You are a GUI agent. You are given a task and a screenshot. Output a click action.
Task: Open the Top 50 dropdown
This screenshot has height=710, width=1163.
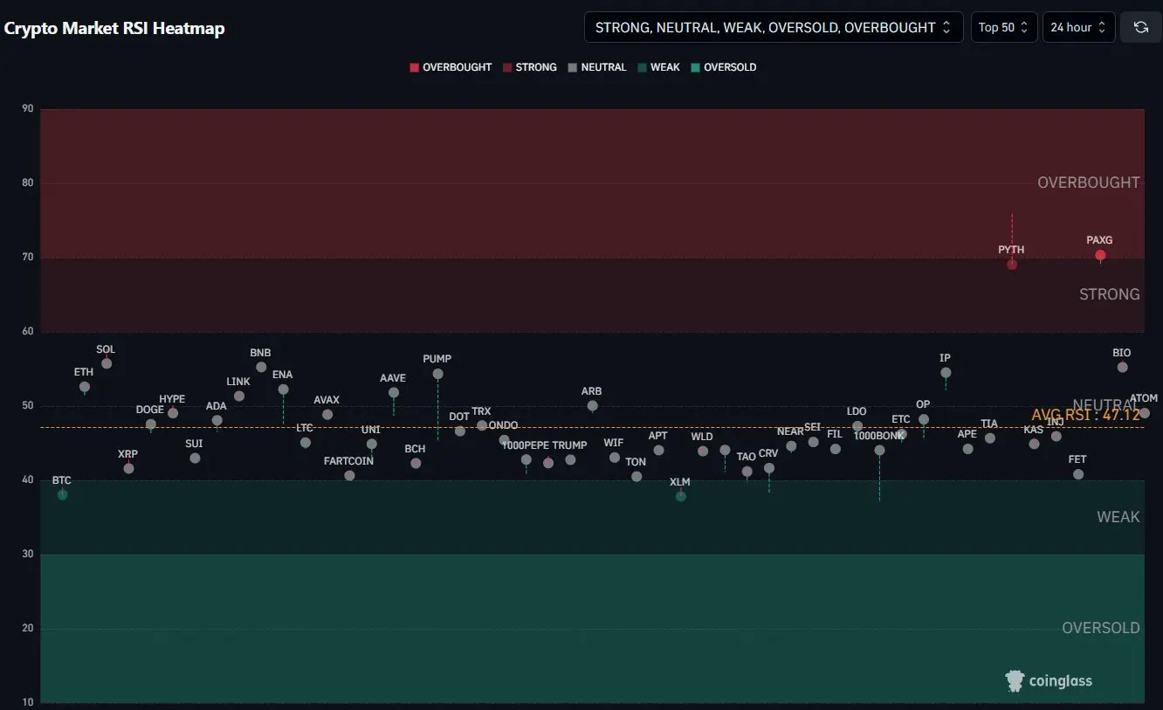pos(1004,27)
